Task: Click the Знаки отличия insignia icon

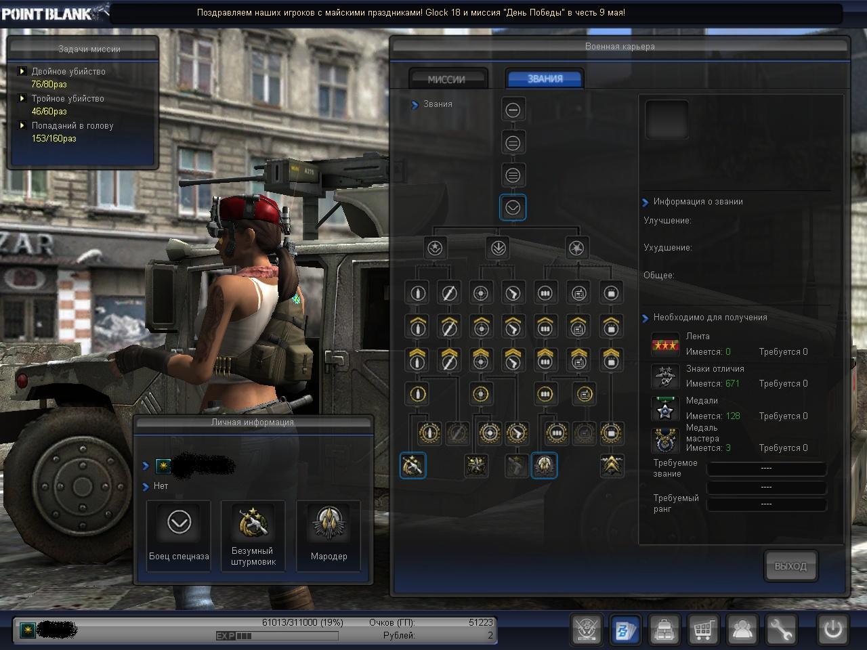Action: click(x=665, y=376)
